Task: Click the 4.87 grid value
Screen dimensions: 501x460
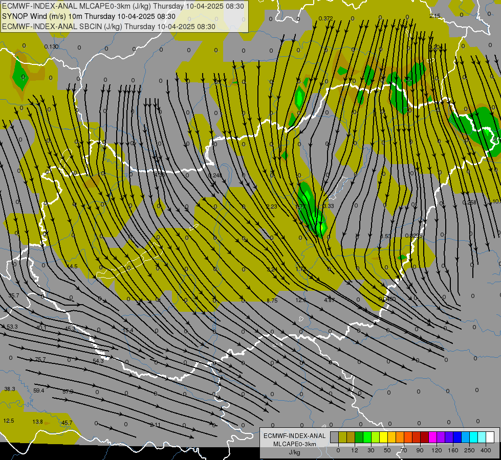Action: coord(330,300)
